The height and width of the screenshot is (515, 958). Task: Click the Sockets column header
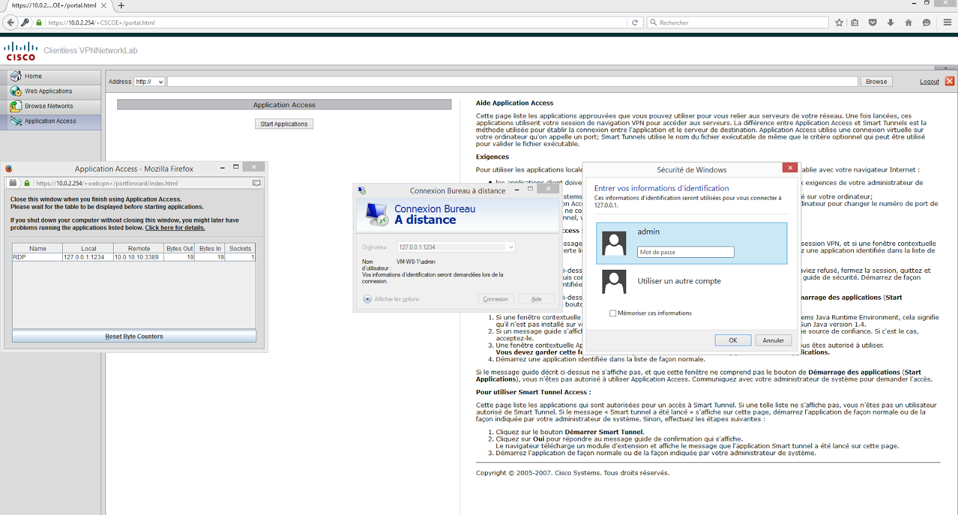(x=240, y=248)
